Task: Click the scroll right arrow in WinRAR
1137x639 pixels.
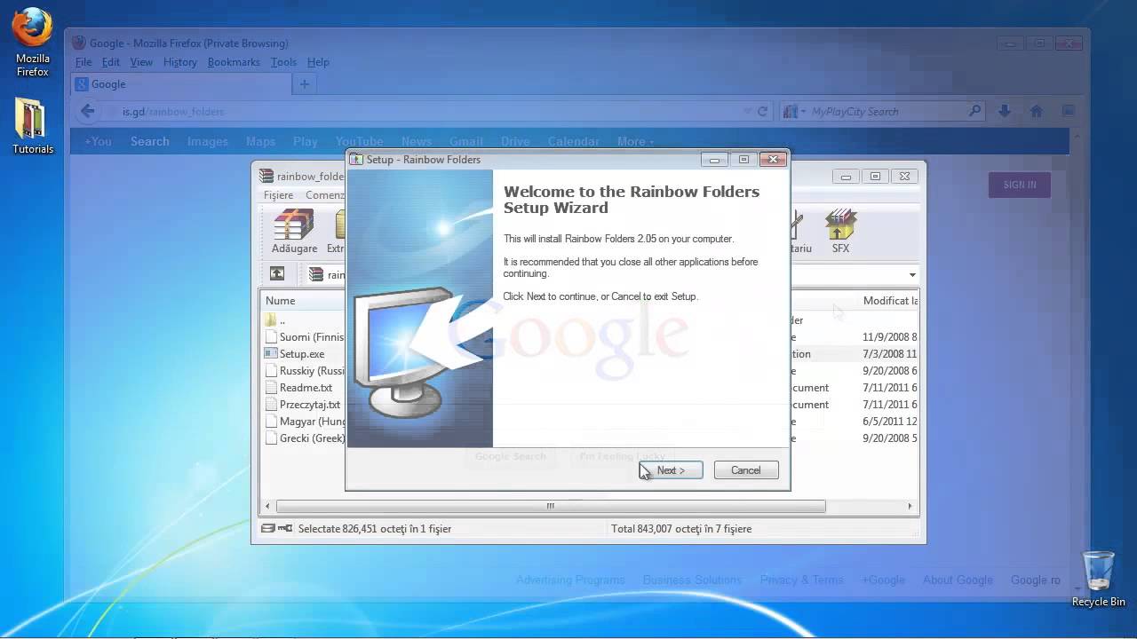Action: point(910,506)
